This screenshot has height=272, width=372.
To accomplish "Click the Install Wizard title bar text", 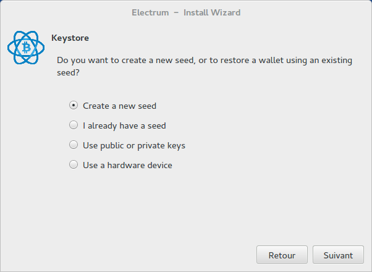I will pyautogui.click(x=212, y=12).
